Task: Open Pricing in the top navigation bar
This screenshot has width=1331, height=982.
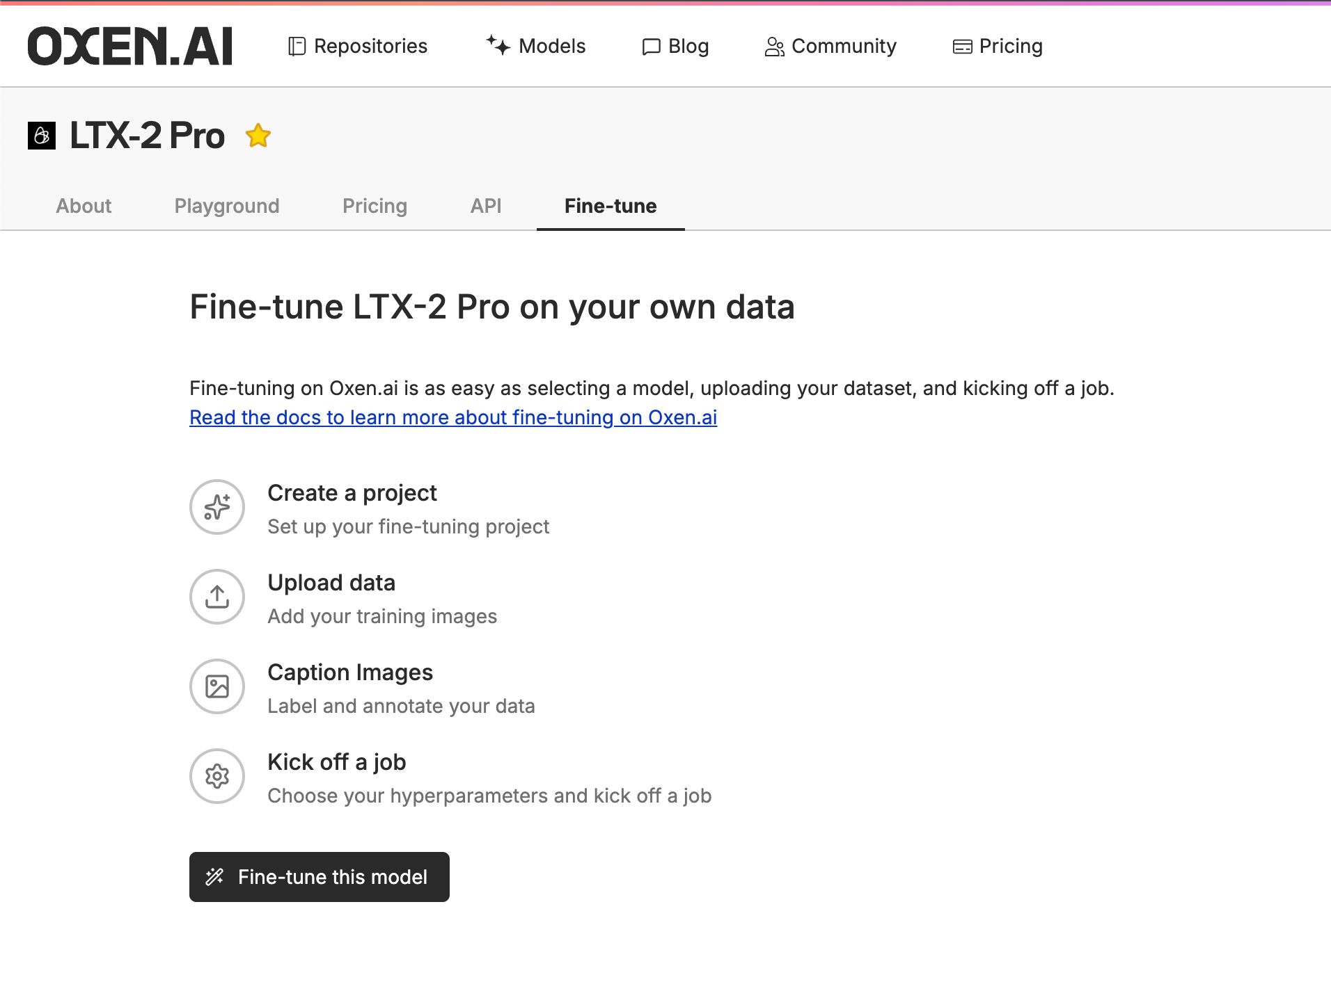Action: pos(998,47)
